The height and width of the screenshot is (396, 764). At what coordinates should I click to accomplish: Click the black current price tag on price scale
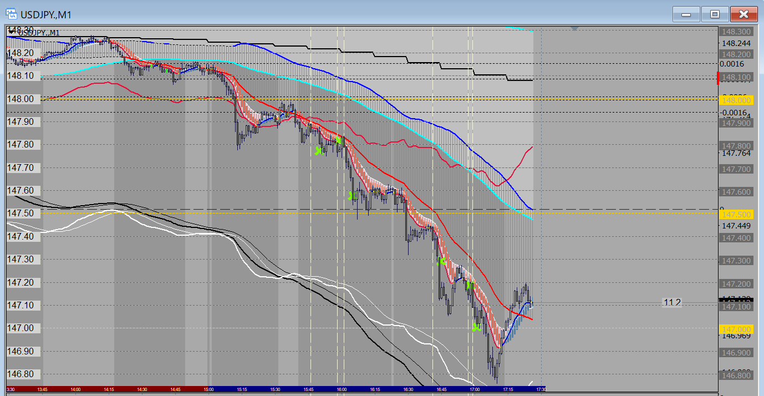click(736, 299)
